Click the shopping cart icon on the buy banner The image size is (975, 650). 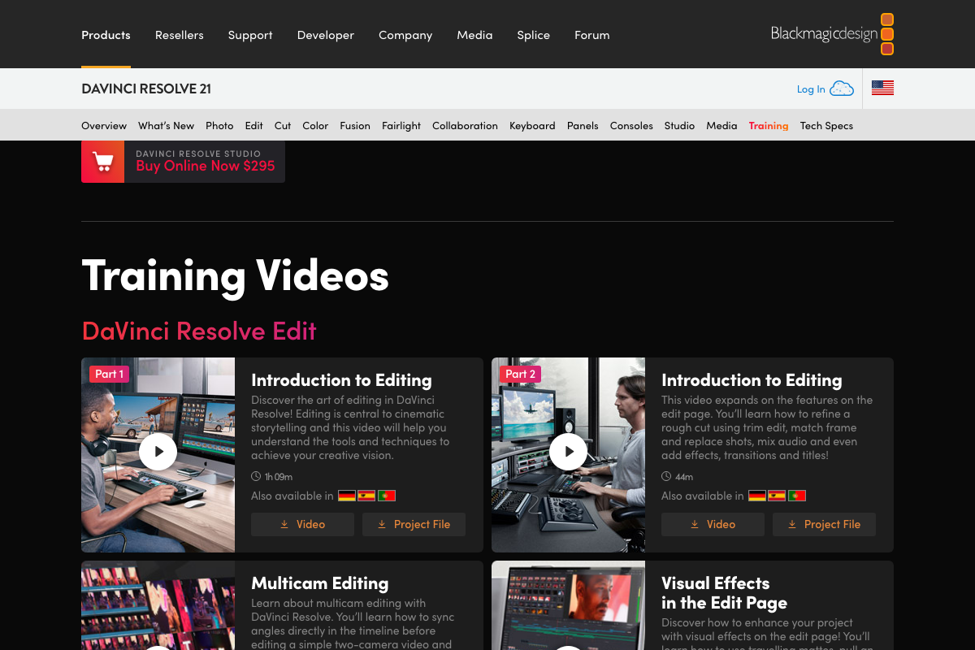(x=103, y=161)
